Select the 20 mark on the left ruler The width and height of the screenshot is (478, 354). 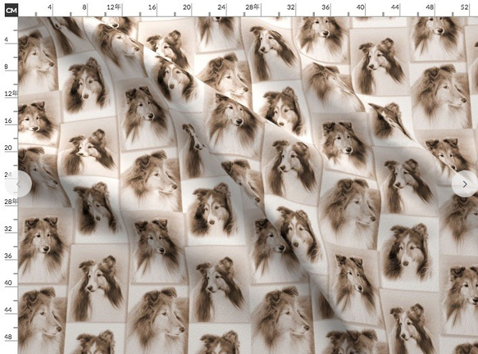(8, 147)
